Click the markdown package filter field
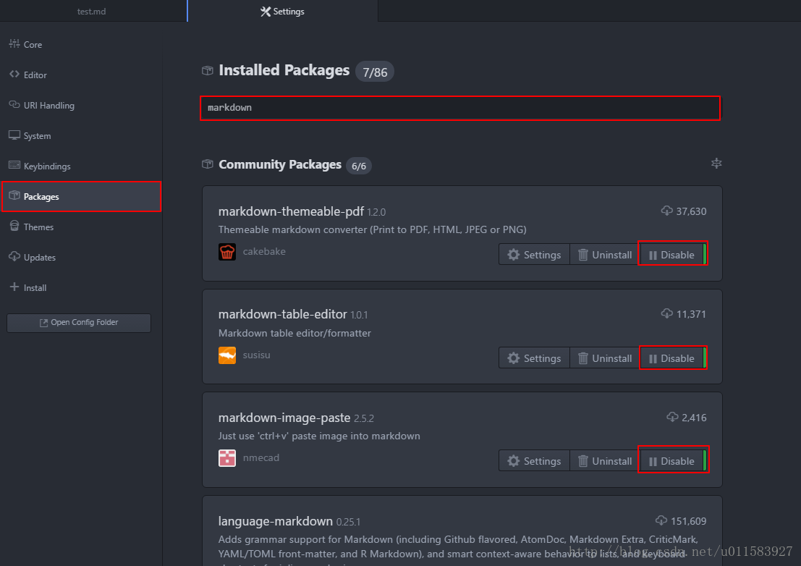This screenshot has width=801, height=566. click(459, 108)
